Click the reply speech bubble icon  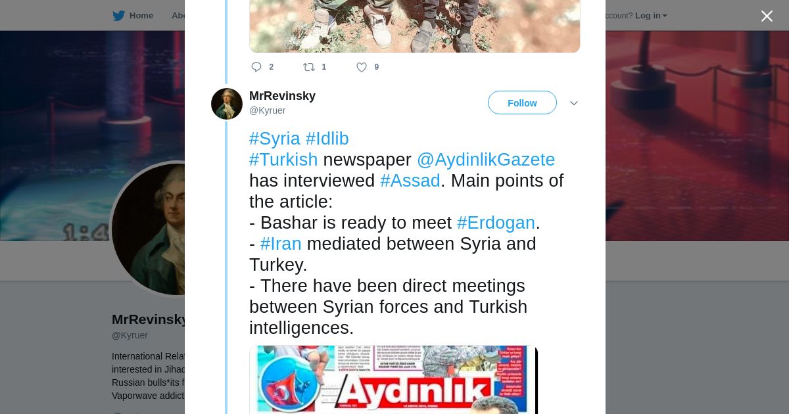256,67
